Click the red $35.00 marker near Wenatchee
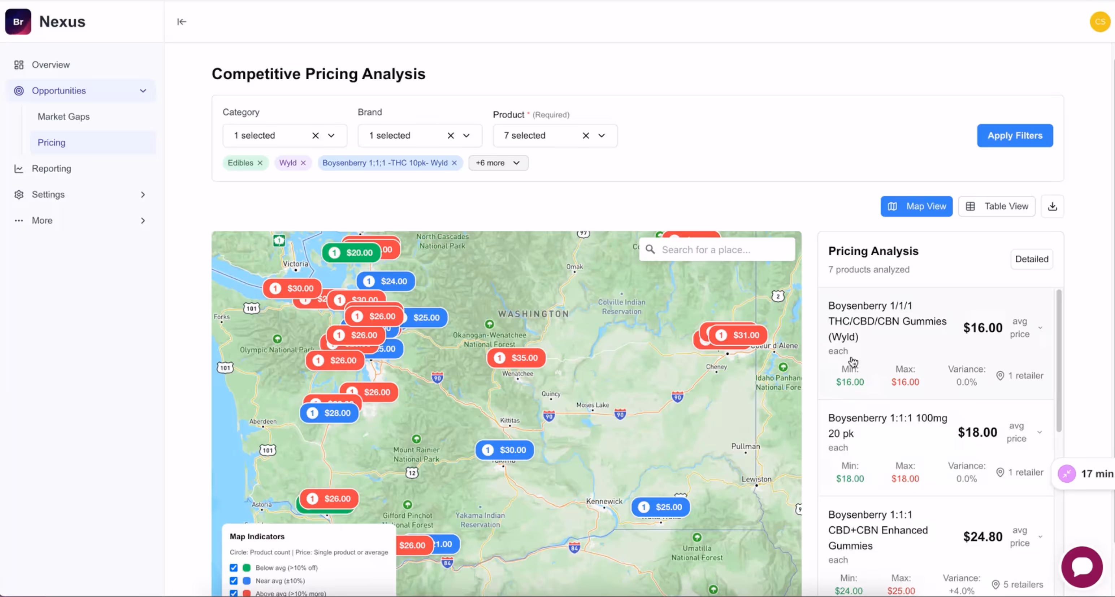This screenshot has height=597, width=1115. coord(516,358)
